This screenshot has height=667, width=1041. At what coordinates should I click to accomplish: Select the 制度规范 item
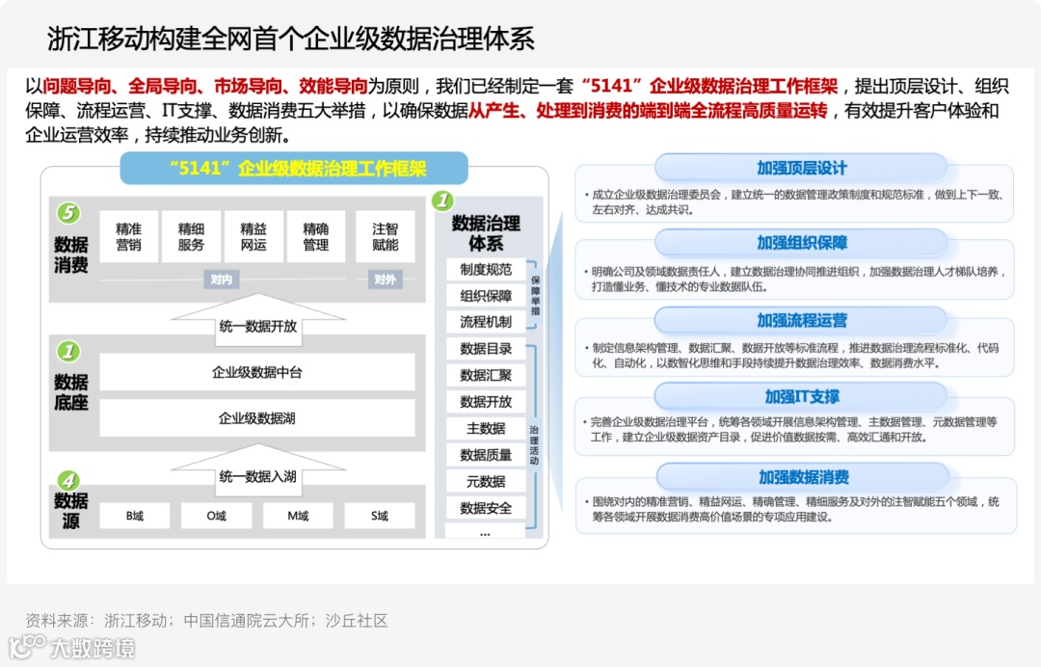coord(486,270)
